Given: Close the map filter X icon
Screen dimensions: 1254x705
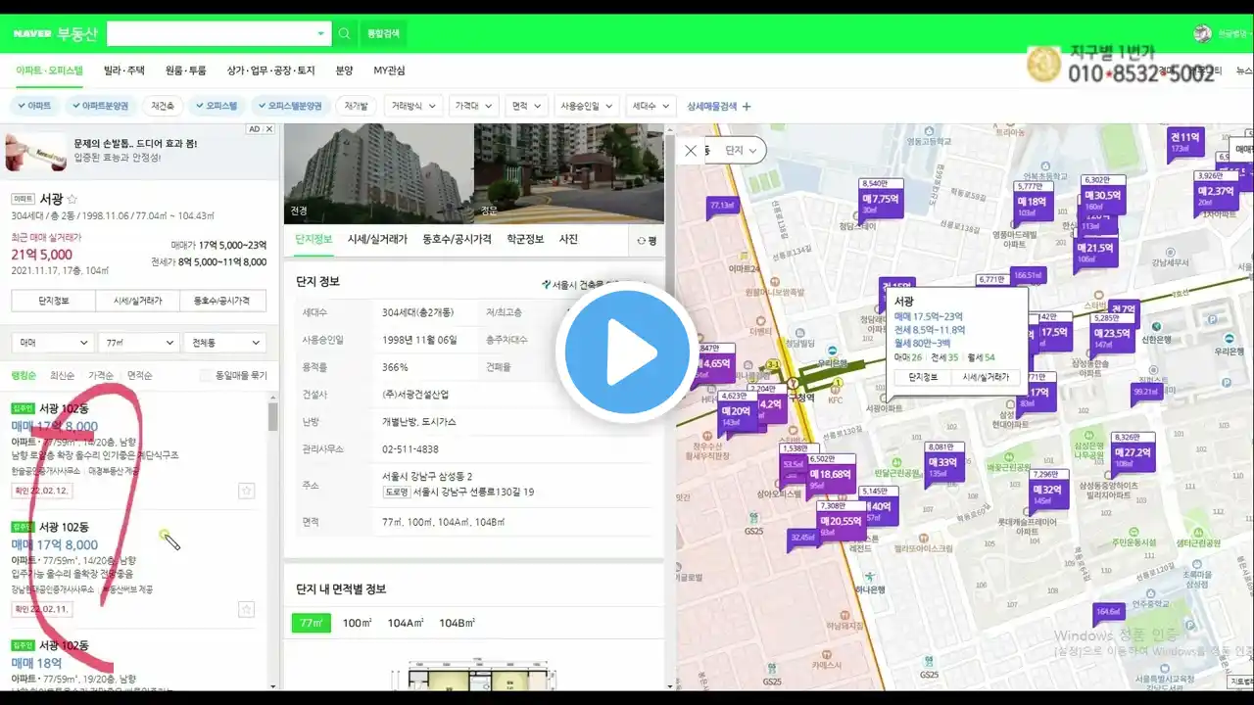Looking at the screenshot, I should [x=691, y=151].
